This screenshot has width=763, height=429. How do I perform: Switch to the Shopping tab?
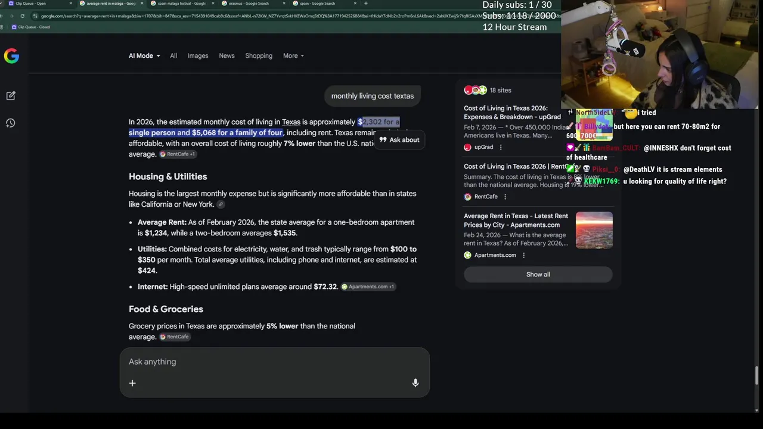(x=259, y=56)
